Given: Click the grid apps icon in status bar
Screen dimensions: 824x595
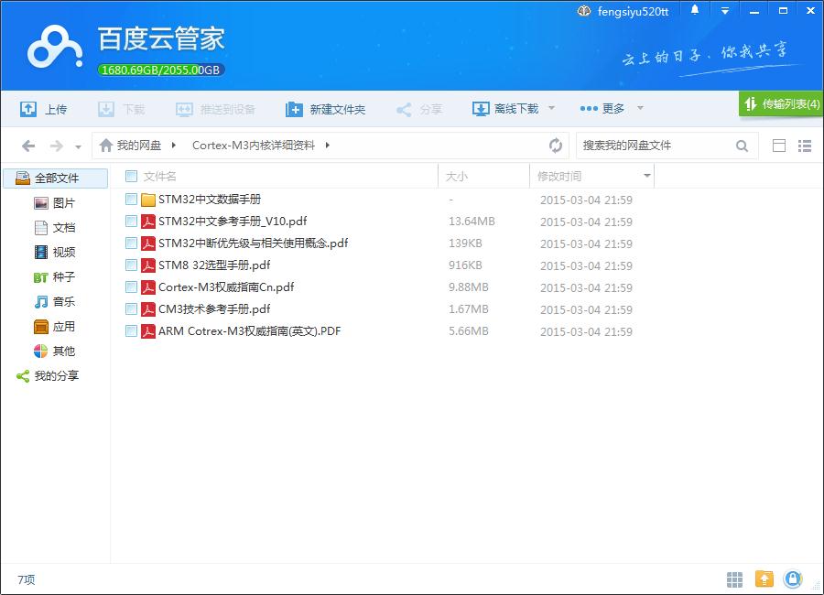Looking at the screenshot, I should point(734,579).
